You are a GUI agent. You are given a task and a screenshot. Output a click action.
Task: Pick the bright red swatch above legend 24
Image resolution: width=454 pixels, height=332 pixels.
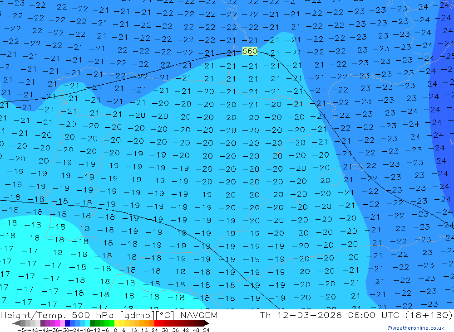(x=157, y=323)
